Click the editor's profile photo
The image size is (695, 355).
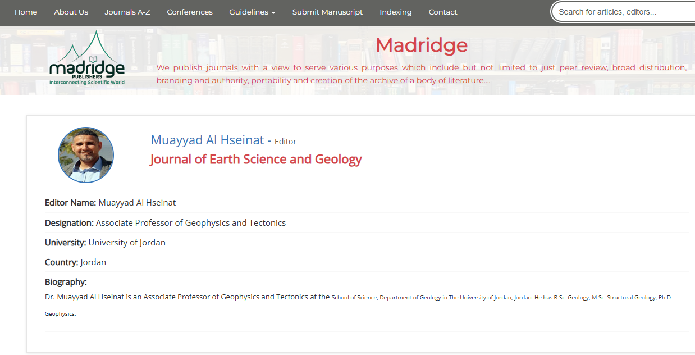[x=86, y=155]
